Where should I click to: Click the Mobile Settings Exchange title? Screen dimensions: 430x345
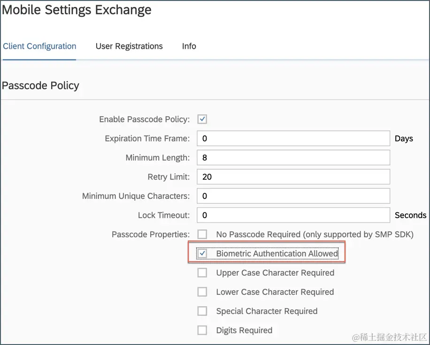[77, 10]
